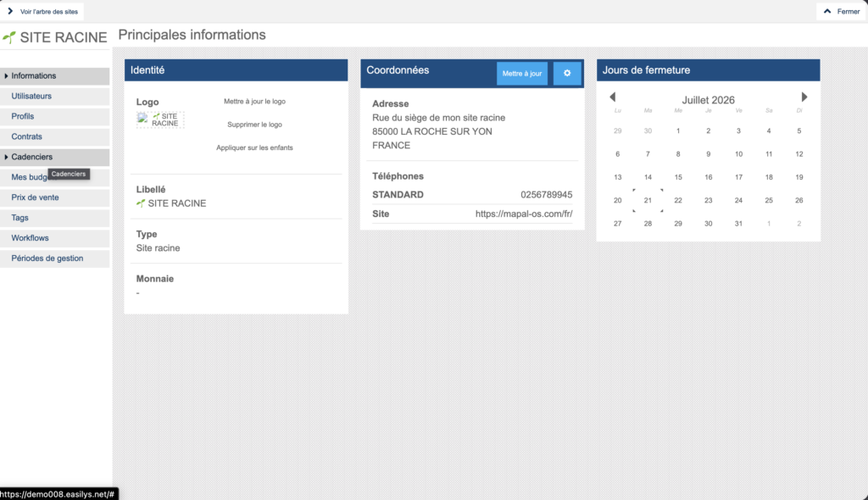Click the address line 85000 LA ROCHE SUR YON
Viewport: 868px width, 500px height.
click(432, 132)
